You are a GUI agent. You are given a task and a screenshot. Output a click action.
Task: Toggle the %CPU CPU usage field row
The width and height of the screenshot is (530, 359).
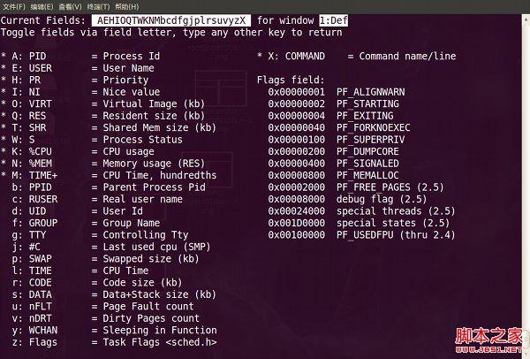(x=79, y=151)
